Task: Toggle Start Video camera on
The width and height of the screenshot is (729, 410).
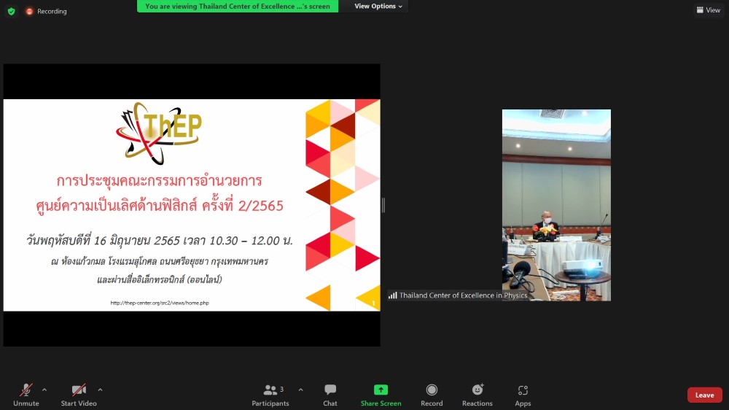Action: coord(79,390)
